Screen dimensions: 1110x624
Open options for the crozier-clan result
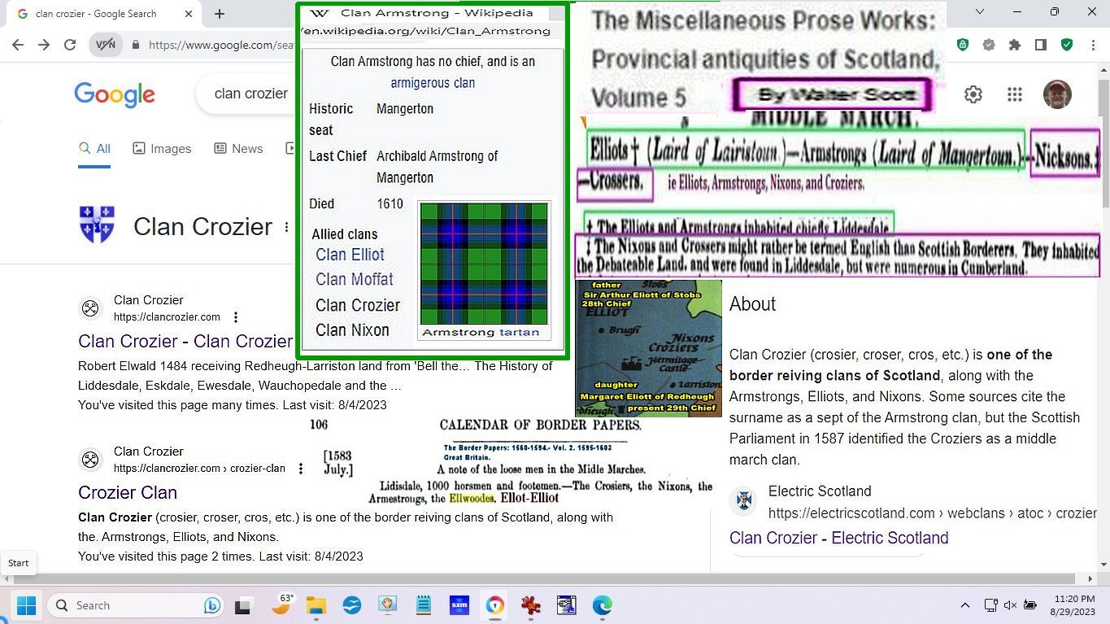300,469
